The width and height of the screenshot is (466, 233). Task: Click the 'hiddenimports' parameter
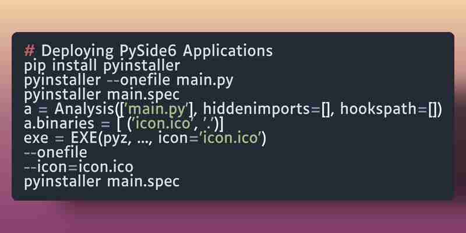coord(256,110)
